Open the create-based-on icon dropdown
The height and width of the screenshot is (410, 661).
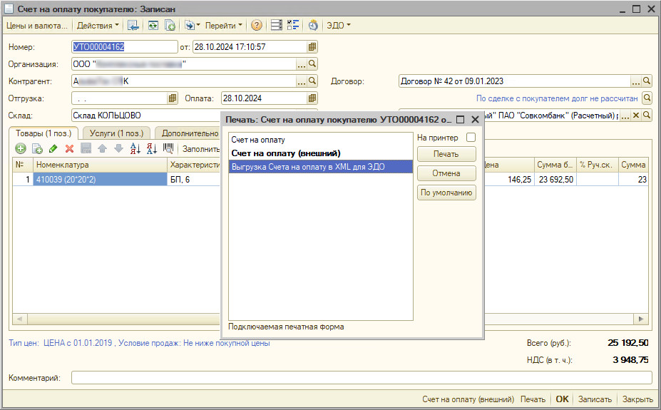pos(193,25)
